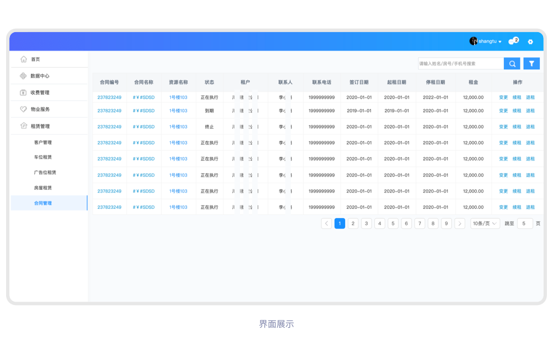
Task: Click the magnifier search button
Action: [512, 64]
